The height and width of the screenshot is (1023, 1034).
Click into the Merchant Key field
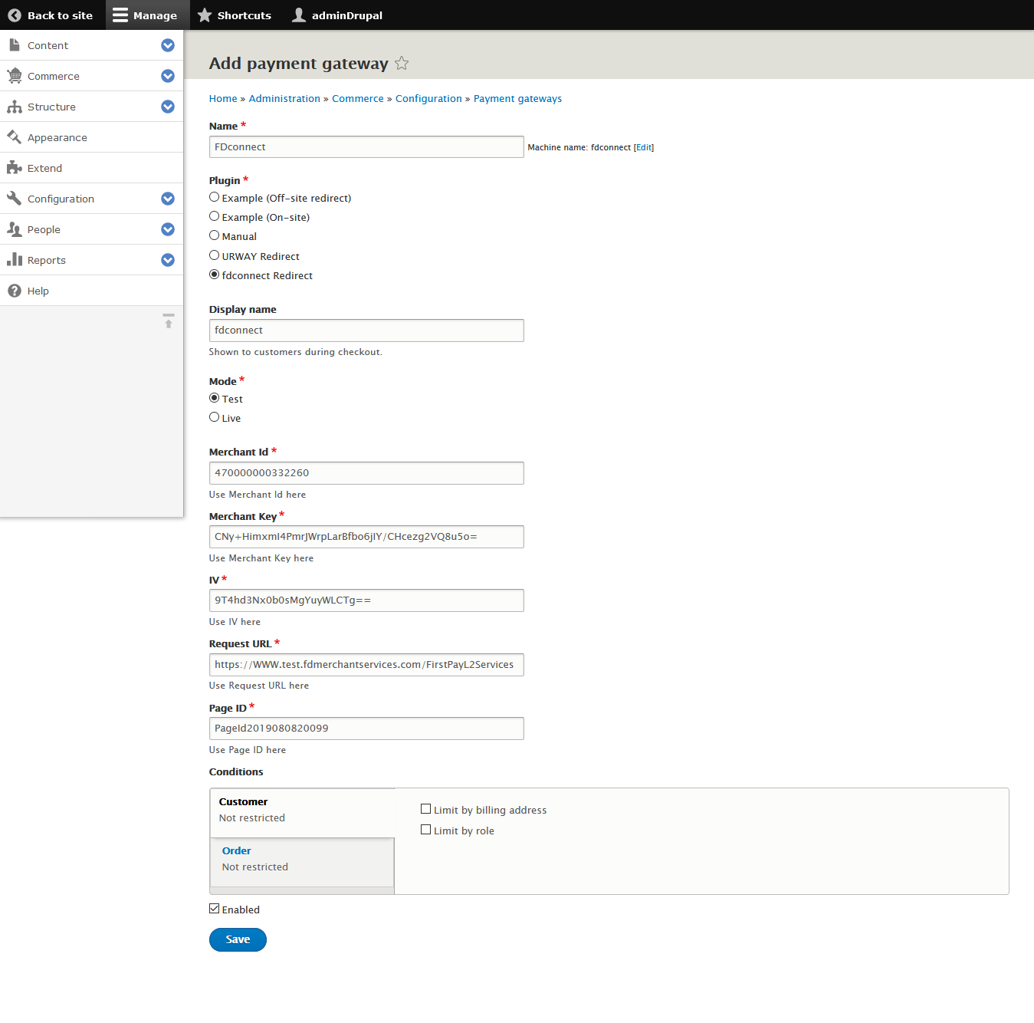click(366, 537)
